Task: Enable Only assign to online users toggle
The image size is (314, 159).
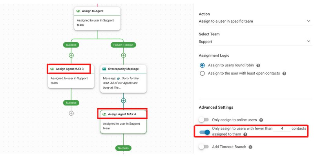Action: (x=204, y=120)
